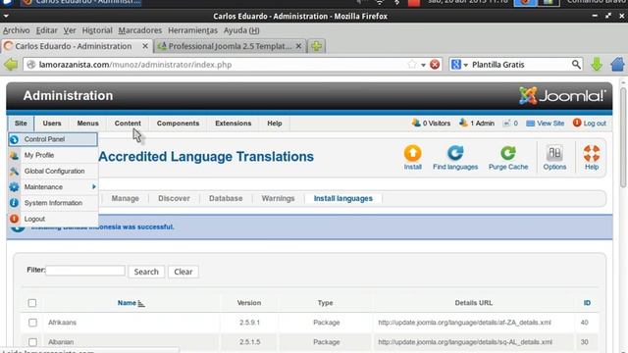Click the Find languages icon
628x353 pixels.
coord(455,154)
